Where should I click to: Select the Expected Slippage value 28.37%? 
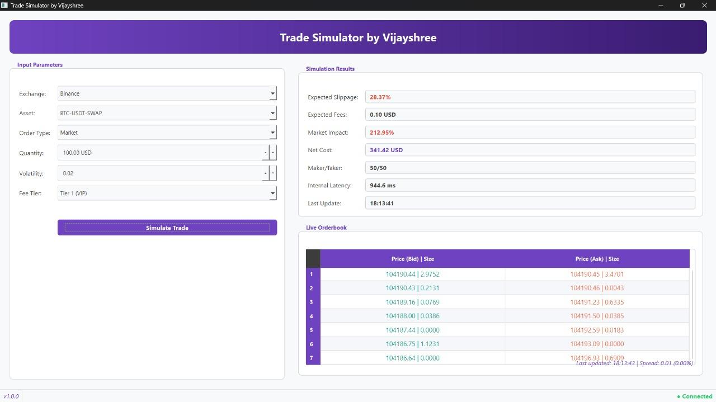click(530, 97)
